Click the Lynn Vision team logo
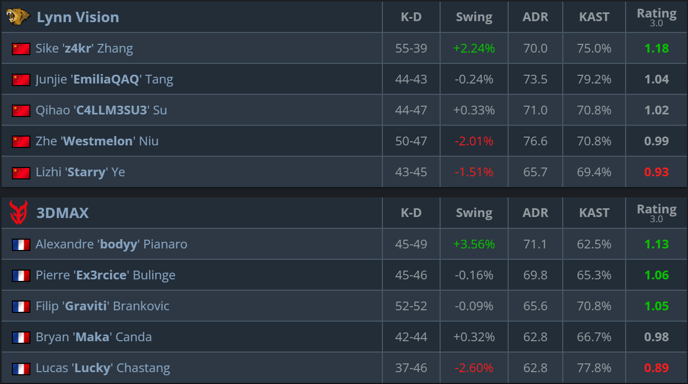 [x=18, y=17]
